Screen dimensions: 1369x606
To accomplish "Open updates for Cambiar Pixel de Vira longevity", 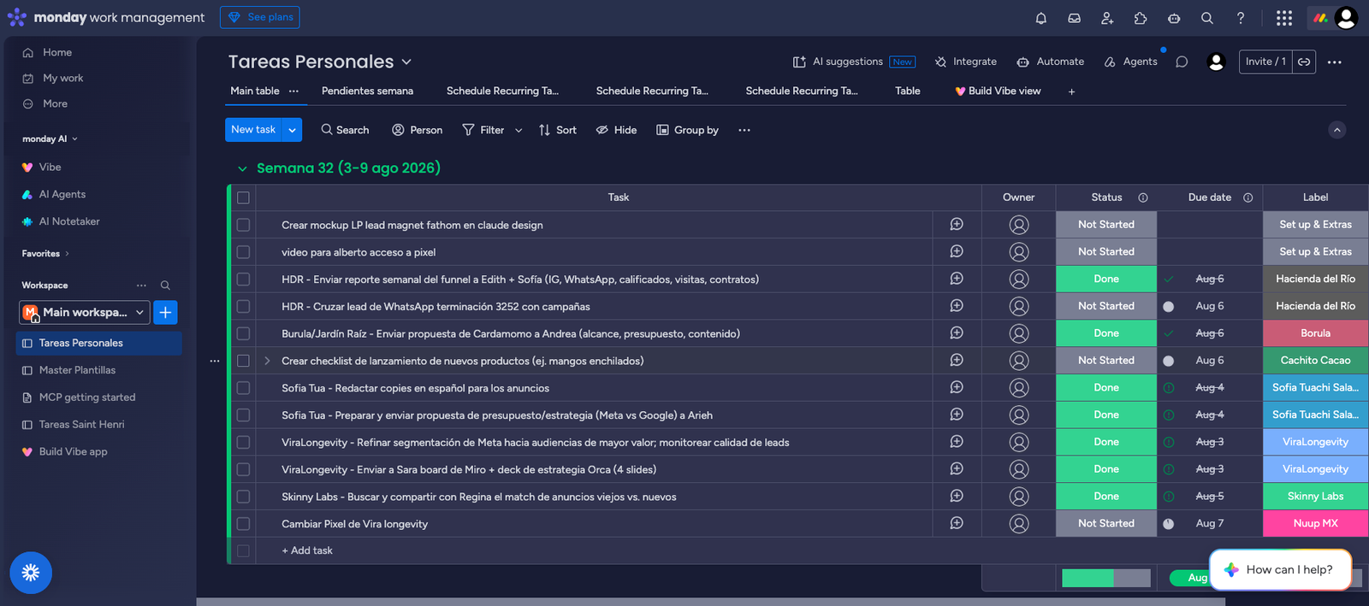I will [x=957, y=523].
